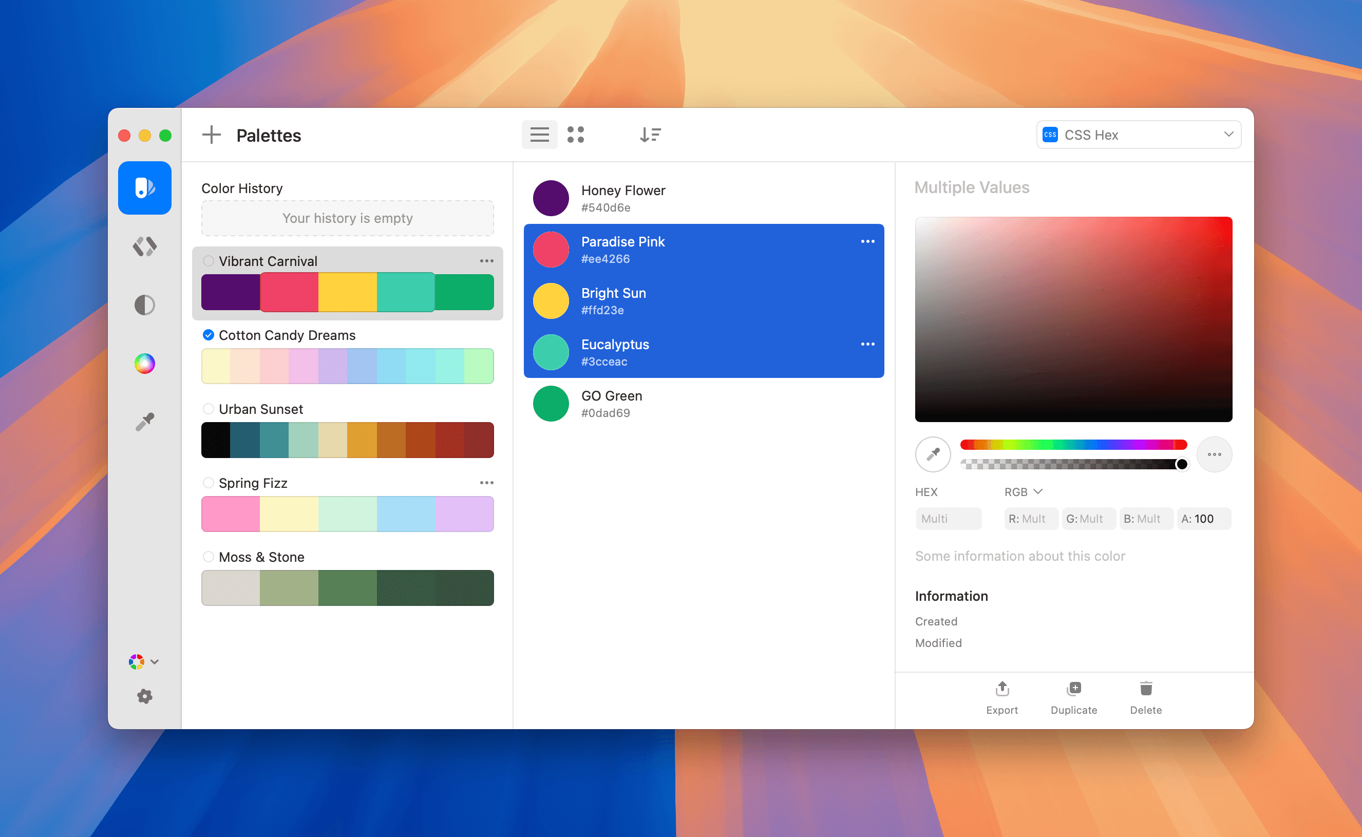The height and width of the screenshot is (837, 1362).
Task: Pick a color with the right panel eyedropper
Action: coord(932,454)
